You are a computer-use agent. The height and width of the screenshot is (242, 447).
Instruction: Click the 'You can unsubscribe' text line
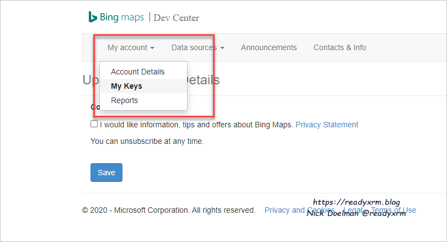pyautogui.click(x=147, y=141)
